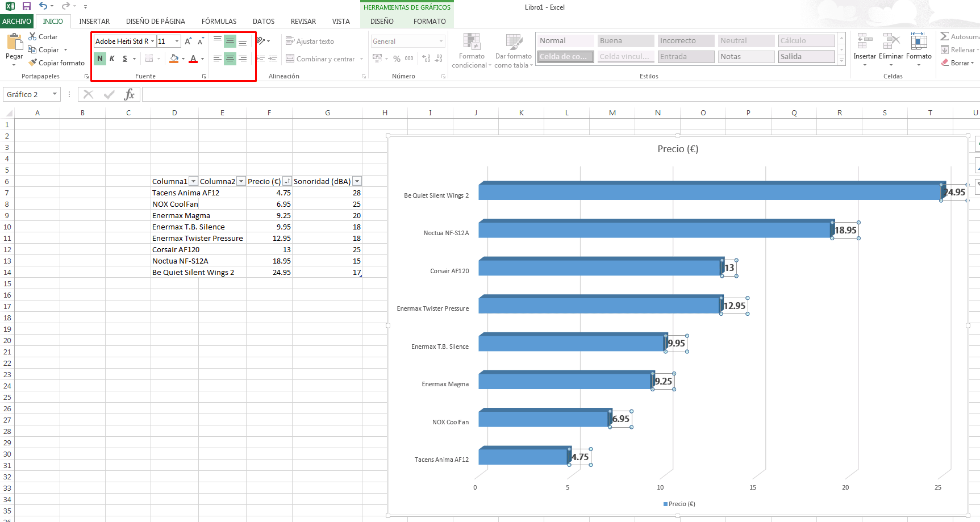The height and width of the screenshot is (522, 980).
Task: Click the red font color A swatch
Action: point(193,59)
